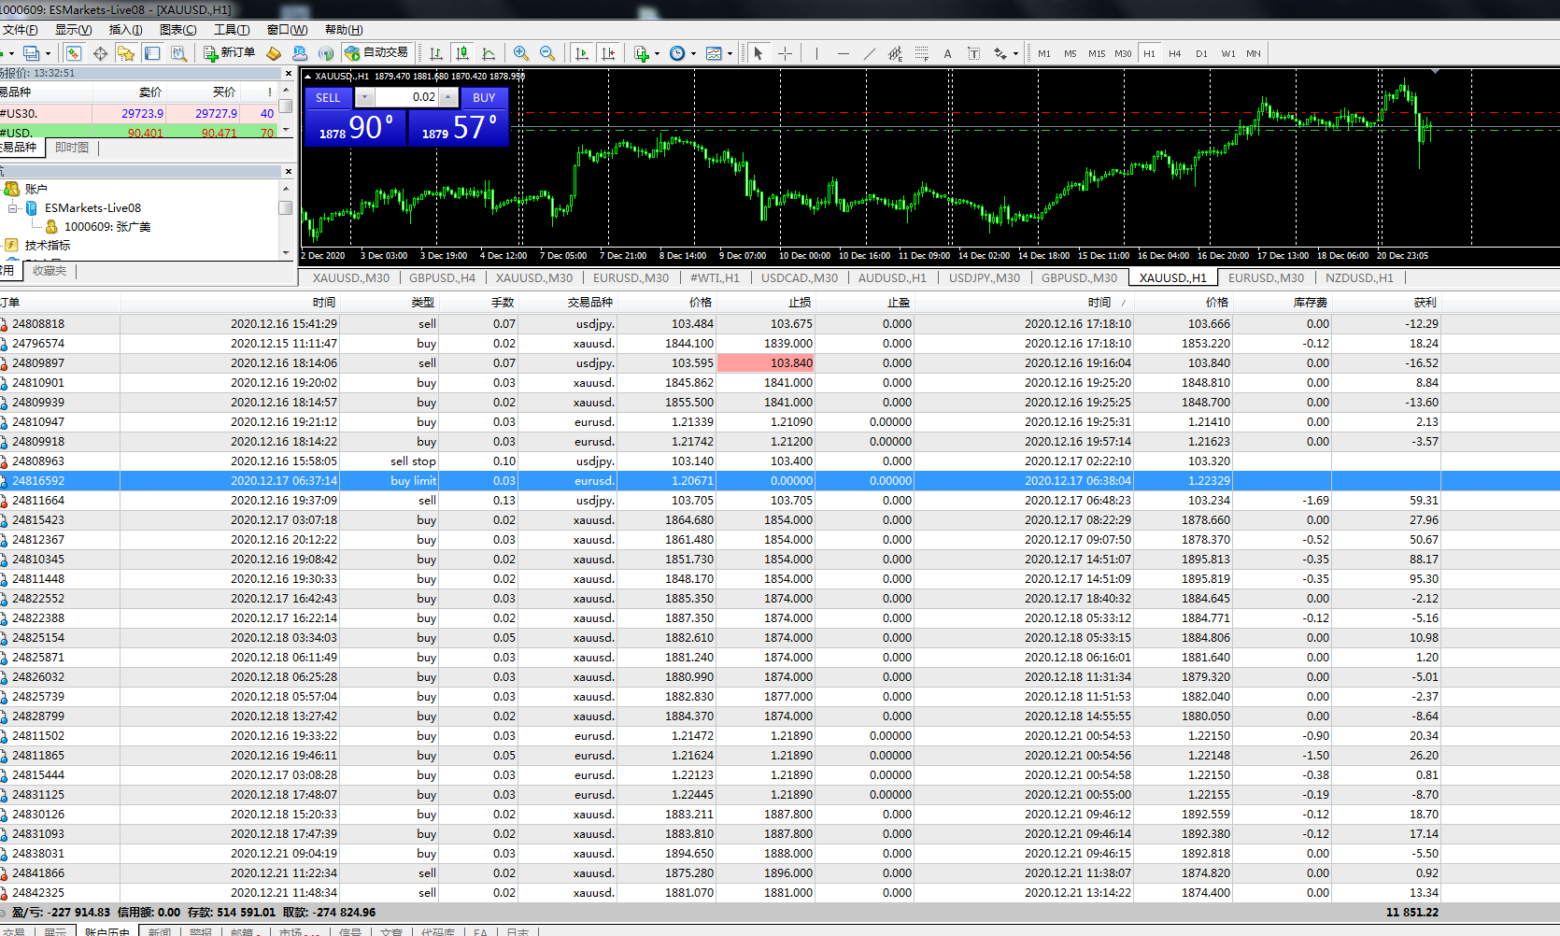Zoom out on the chart

(547, 53)
